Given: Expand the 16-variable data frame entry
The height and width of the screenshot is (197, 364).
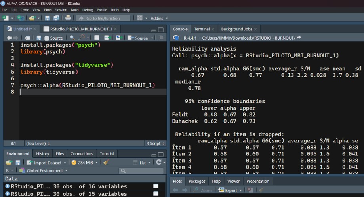Looking at the screenshot, I should [7, 186].
